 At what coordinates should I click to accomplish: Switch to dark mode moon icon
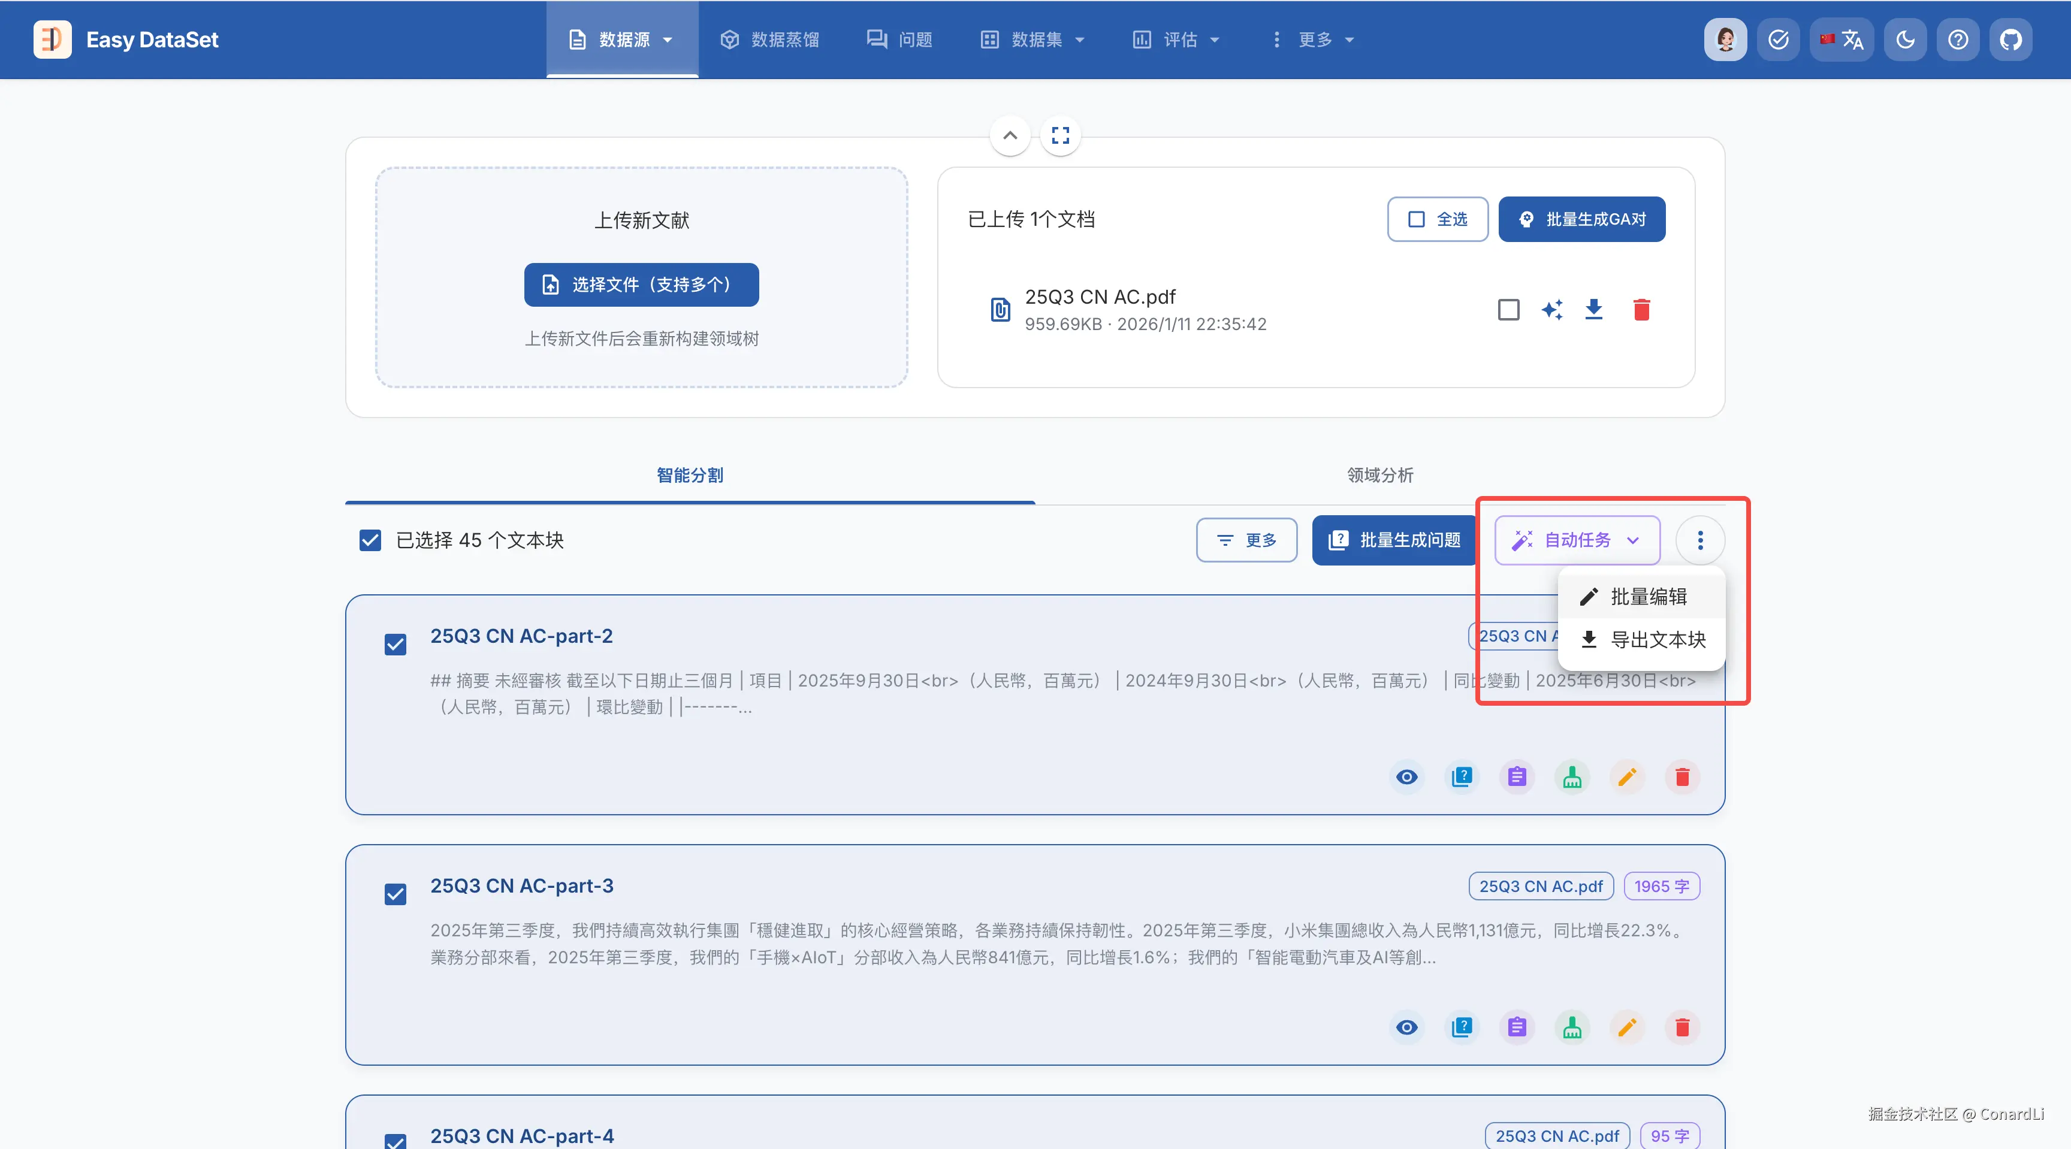pos(1904,40)
